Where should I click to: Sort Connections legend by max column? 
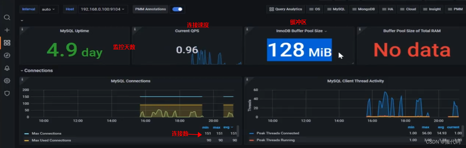[217, 127]
